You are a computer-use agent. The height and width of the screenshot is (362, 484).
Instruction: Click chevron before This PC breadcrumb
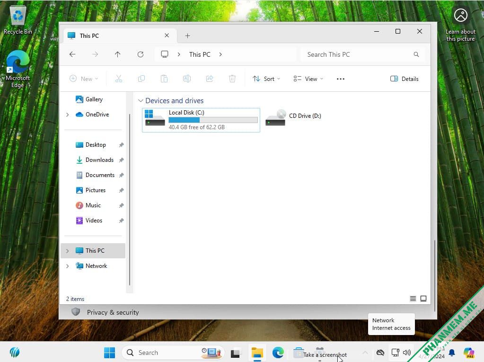pyautogui.click(x=179, y=54)
